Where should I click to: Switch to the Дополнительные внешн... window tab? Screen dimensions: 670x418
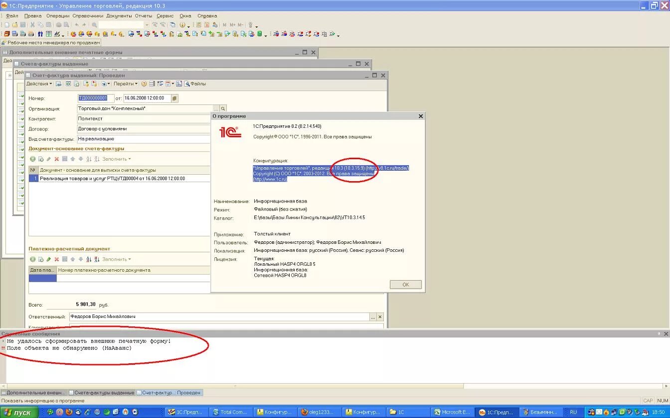[x=33, y=393]
